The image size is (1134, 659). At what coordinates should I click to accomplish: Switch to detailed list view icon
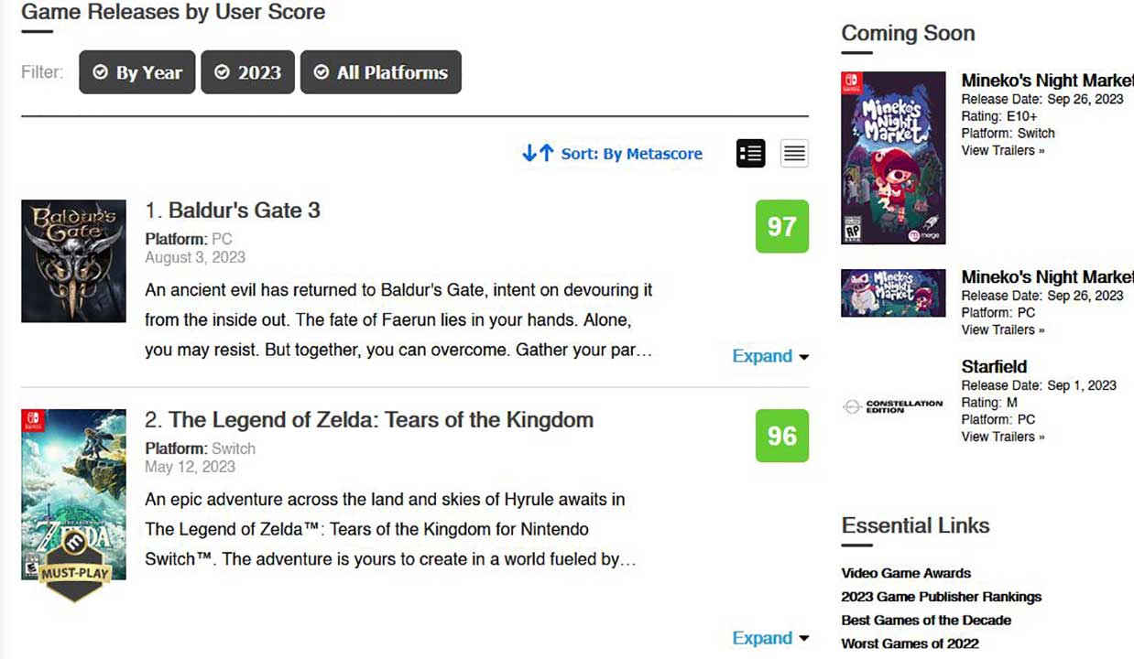click(750, 154)
